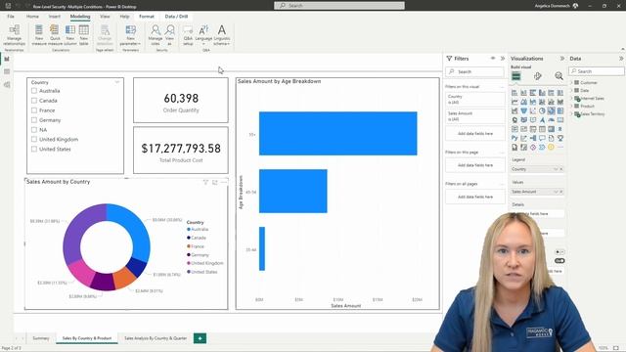Expand the Sales Territory table

tap(571, 114)
